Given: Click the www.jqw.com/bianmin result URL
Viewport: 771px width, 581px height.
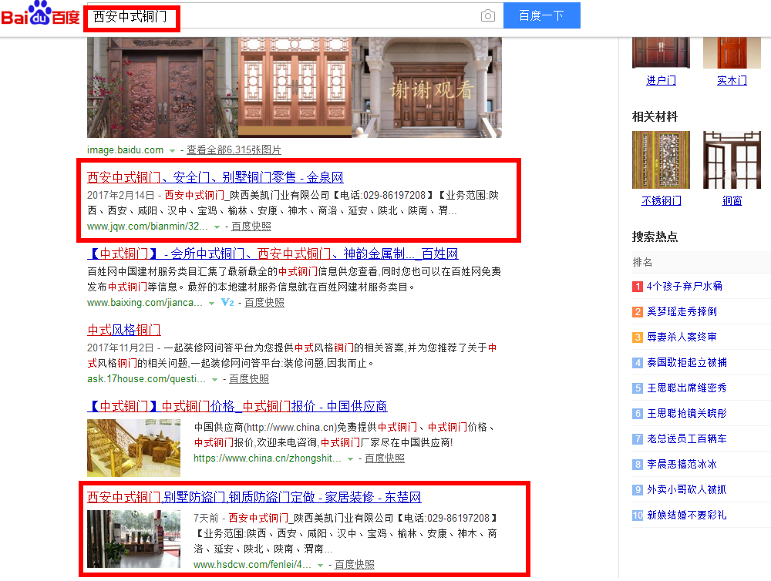Looking at the screenshot, I should [147, 226].
